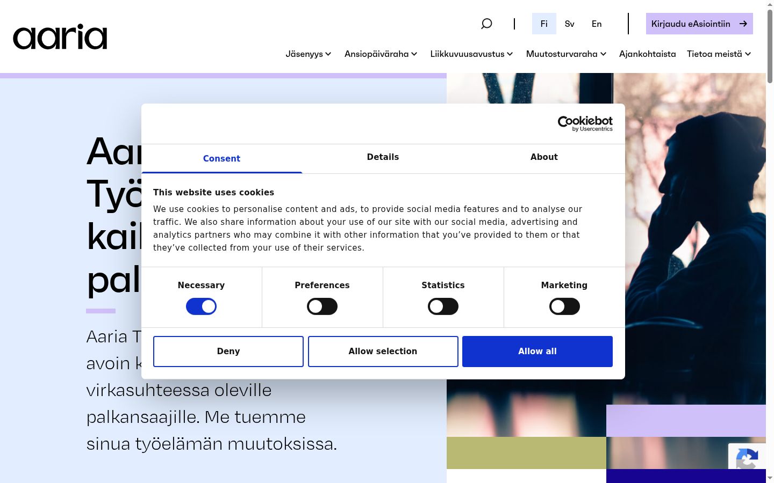Go to the aaria logo homepage
Viewport: 774px width, 483px height.
point(60,36)
